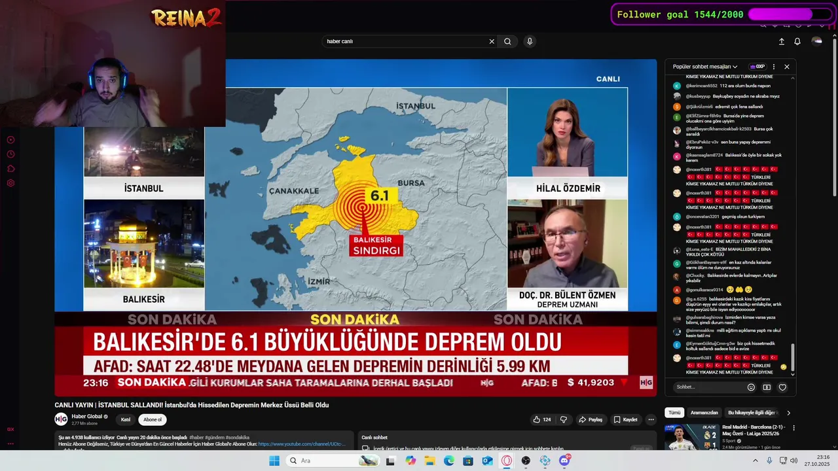Click username @noxerth381 on last chat message

pos(699,358)
